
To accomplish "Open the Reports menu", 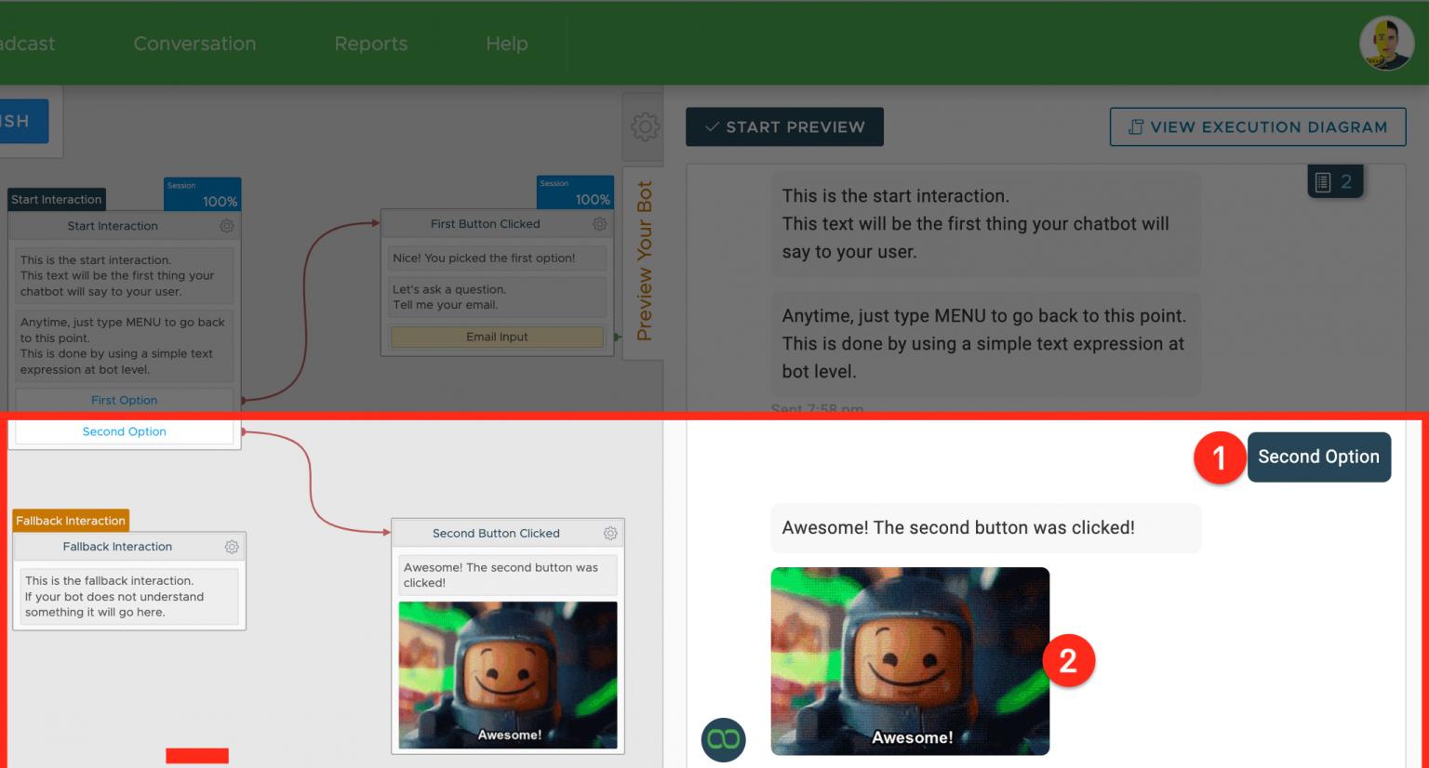I will point(370,43).
